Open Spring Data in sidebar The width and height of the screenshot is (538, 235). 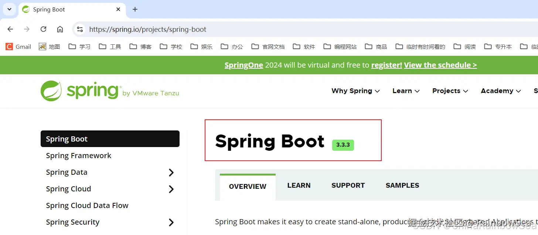pyautogui.click(x=67, y=172)
